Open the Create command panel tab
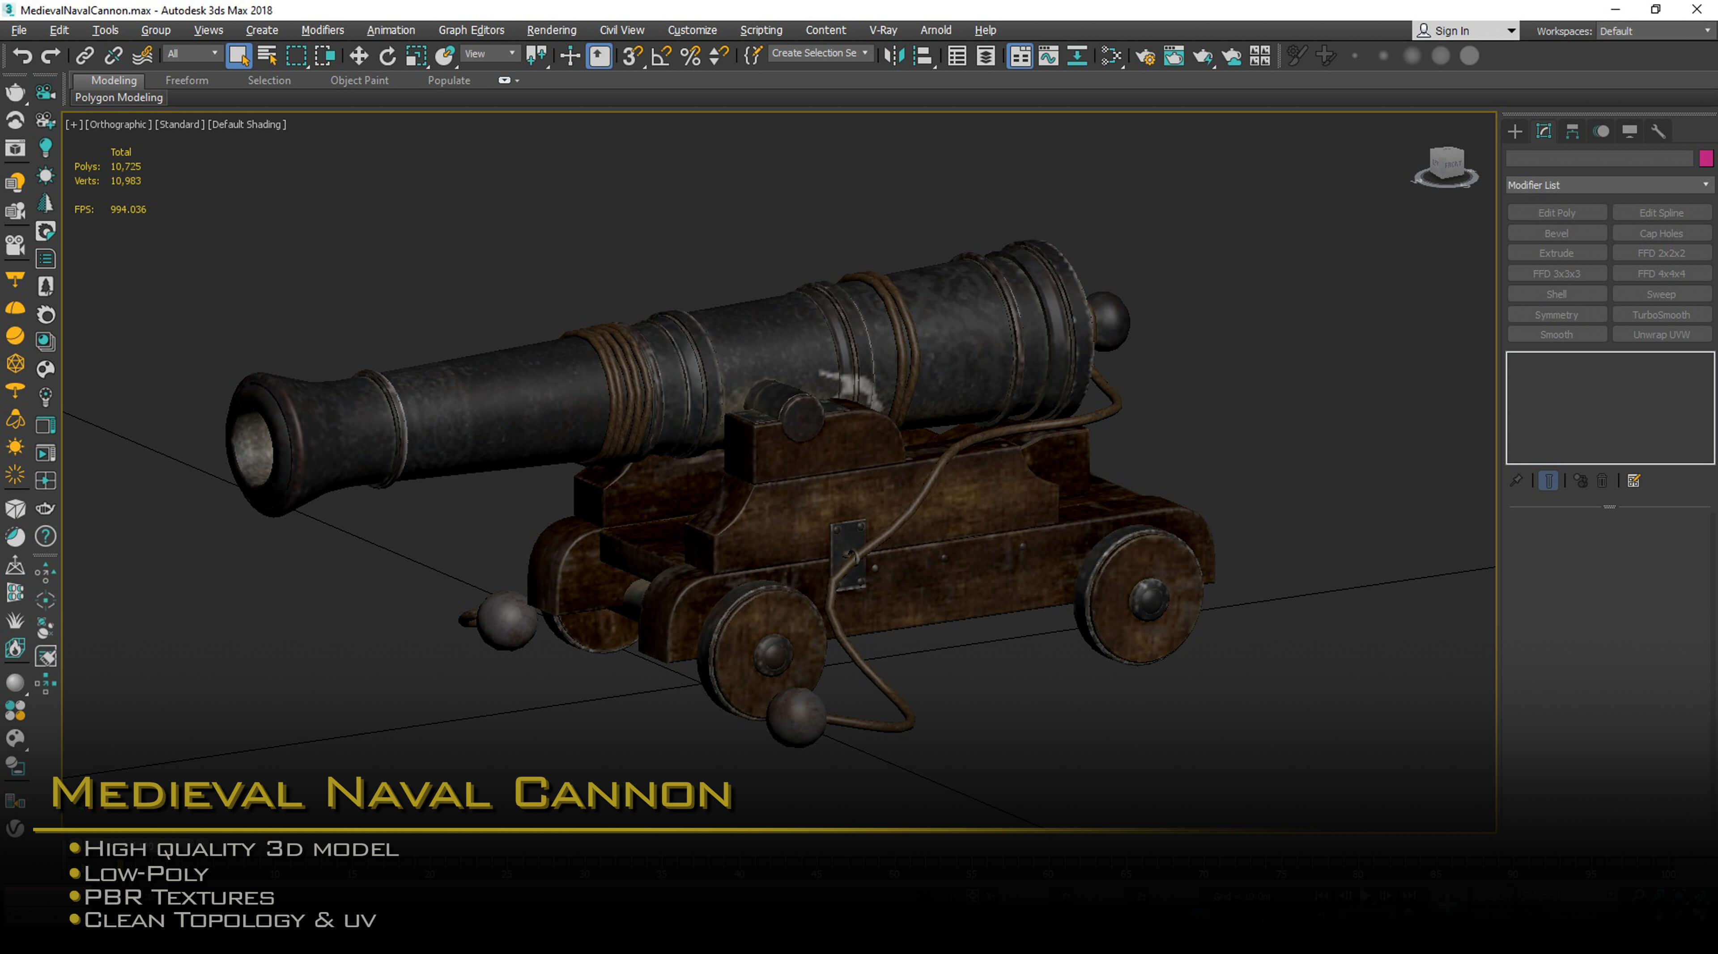The image size is (1718, 954). pos(1515,131)
